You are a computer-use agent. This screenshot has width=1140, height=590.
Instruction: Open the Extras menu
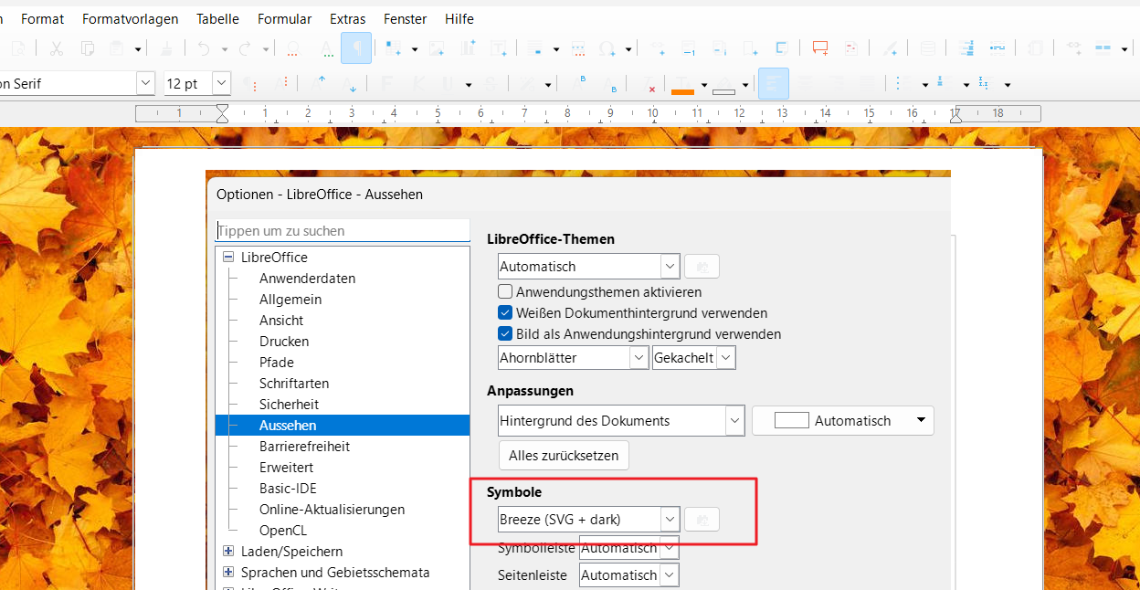coord(347,18)
